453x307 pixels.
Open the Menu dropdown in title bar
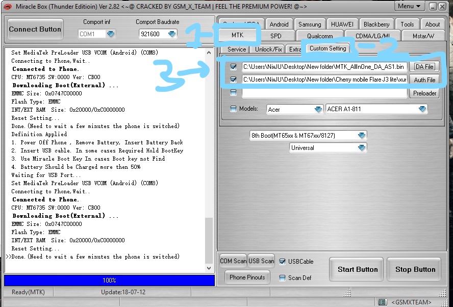click(x=409, y=6)
